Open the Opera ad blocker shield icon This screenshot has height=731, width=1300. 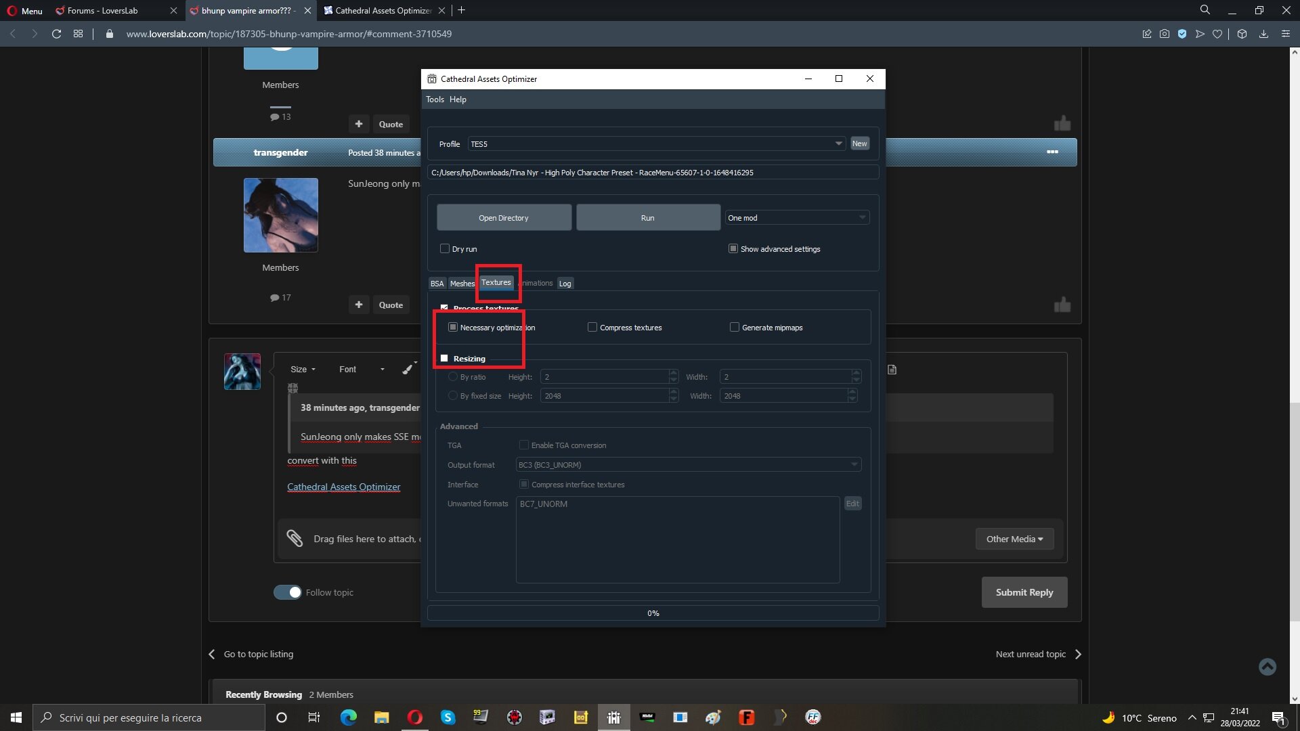click(x=1182, y=34)
